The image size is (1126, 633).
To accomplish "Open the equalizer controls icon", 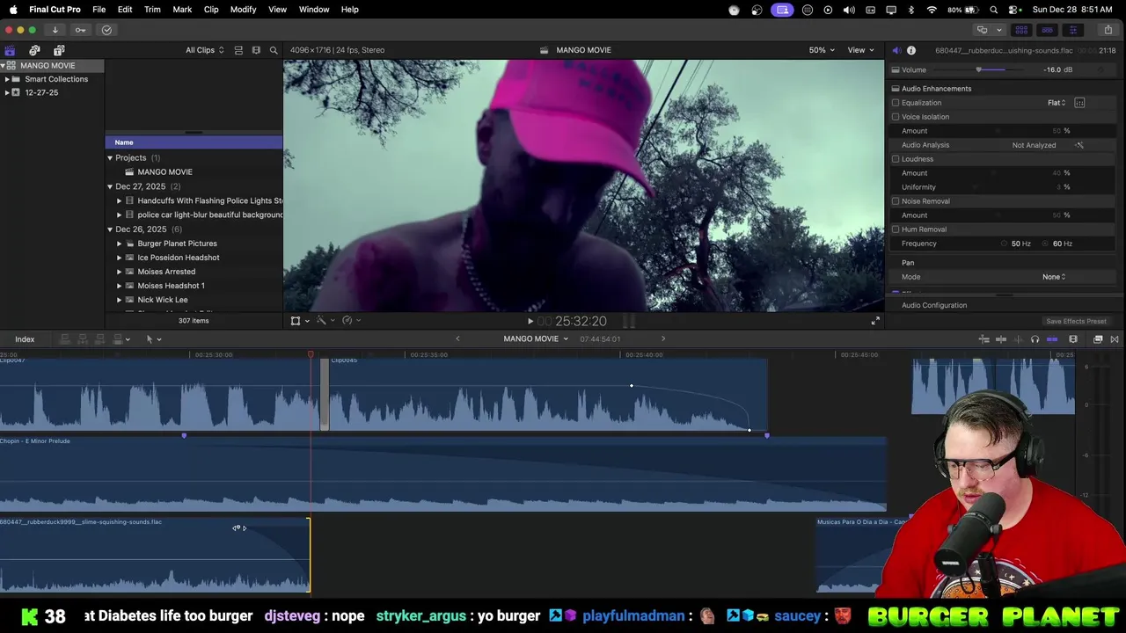I will click(x=1079, y=103).
